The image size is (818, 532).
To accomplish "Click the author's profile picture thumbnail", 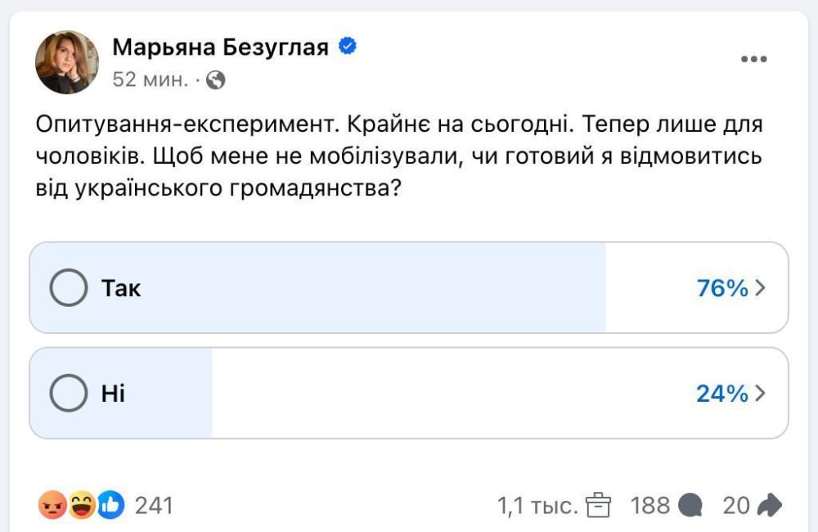I will (x=68, y=61).
